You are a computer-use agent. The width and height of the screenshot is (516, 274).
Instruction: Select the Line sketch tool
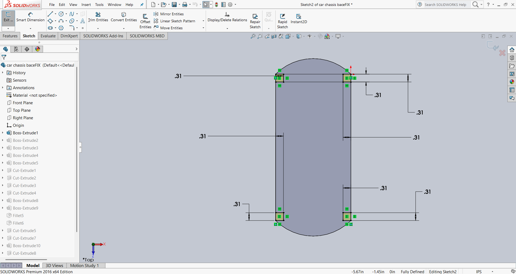(x=50, y=14)
